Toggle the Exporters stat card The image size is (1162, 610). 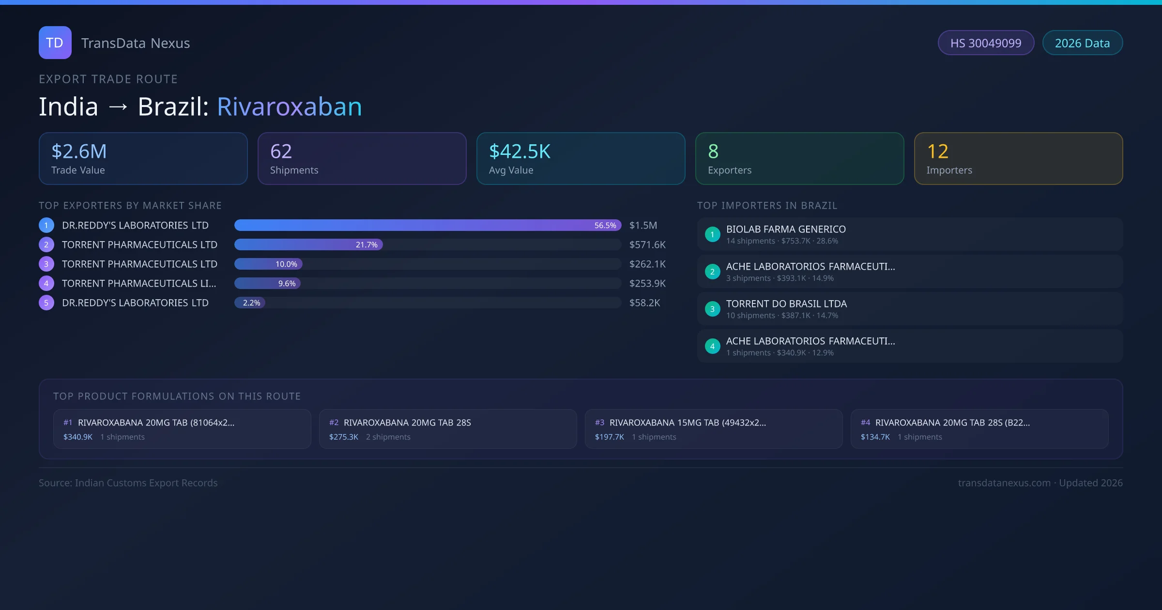(x=799, y=158)
